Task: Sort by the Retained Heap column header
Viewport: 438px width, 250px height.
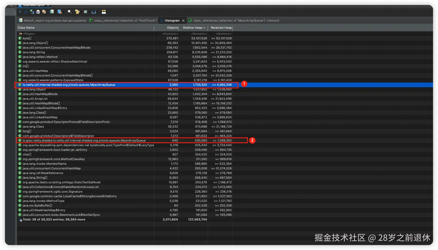Action: 220,28
